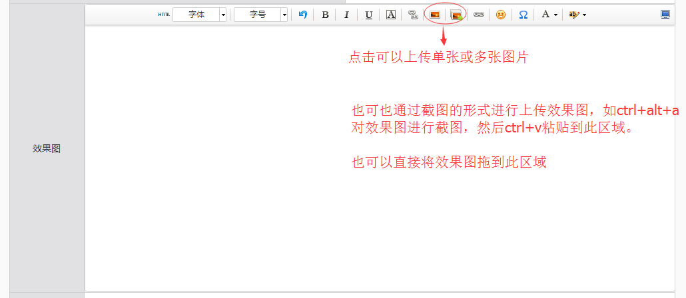Image resolution: width=686 pixels, height=298 pixels.
Task: Click the boxed letter A icon
Action: pyautogui.click(x=391, y=15)
